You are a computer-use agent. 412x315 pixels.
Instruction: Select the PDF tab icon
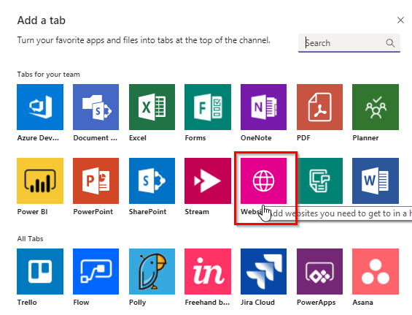319,107
